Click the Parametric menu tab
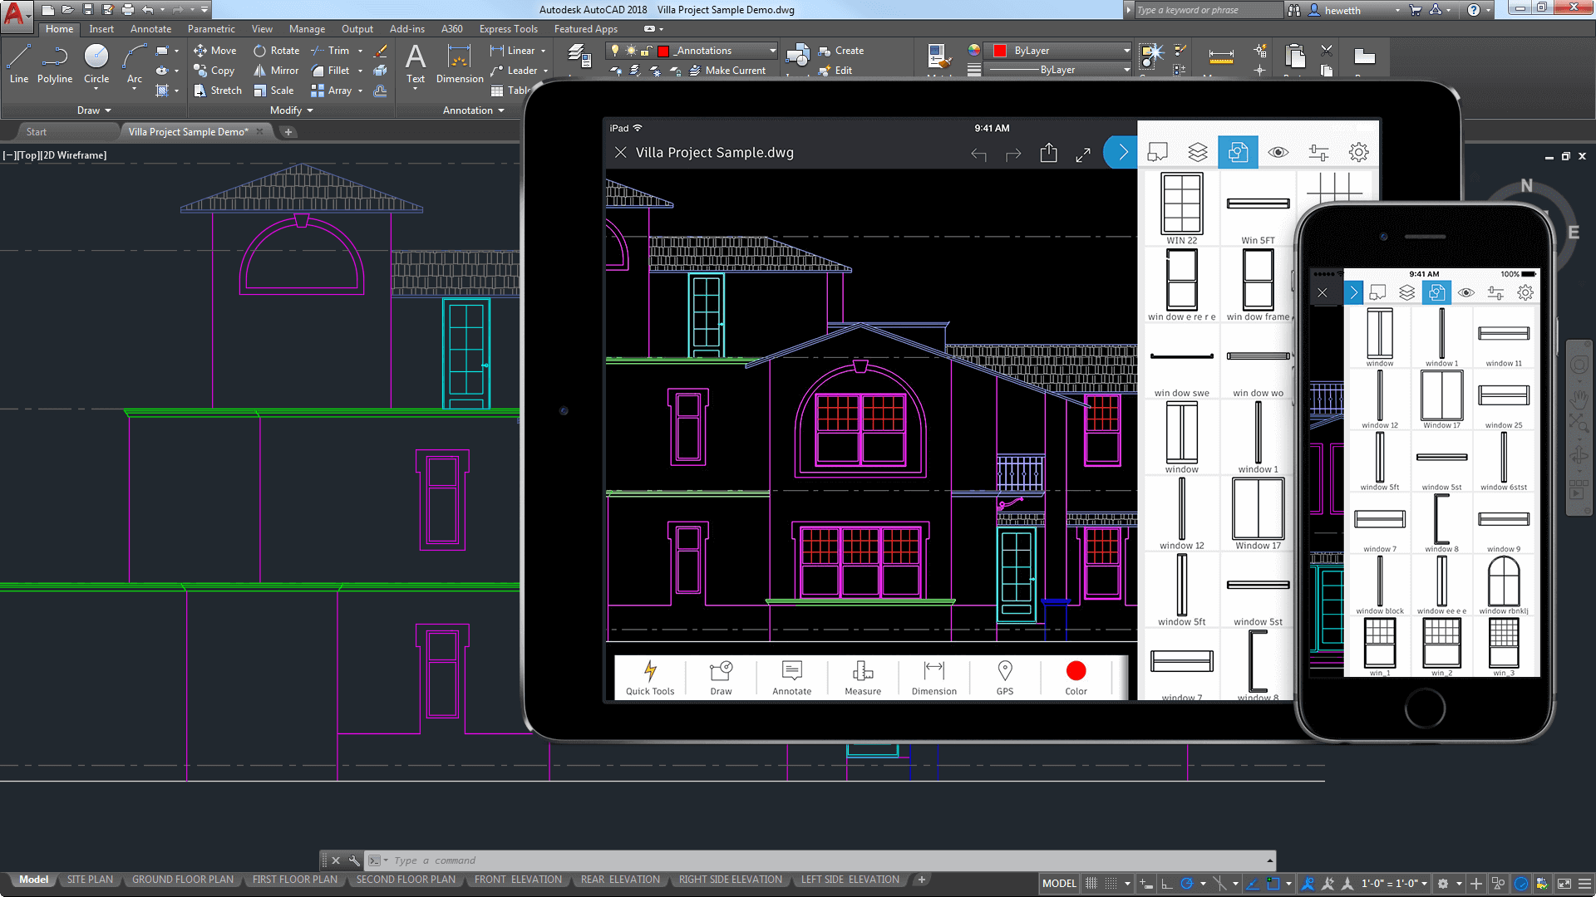The width and height of the screenshot is (1596, 897). 210,28
